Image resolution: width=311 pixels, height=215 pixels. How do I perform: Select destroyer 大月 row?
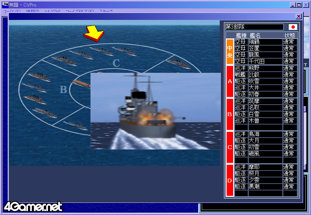click(x=266, y=141)
